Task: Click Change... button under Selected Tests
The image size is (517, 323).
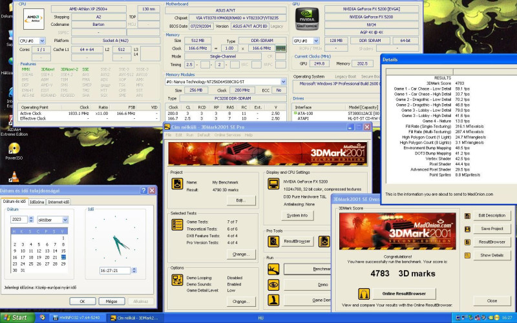Action: coord(241,254)
